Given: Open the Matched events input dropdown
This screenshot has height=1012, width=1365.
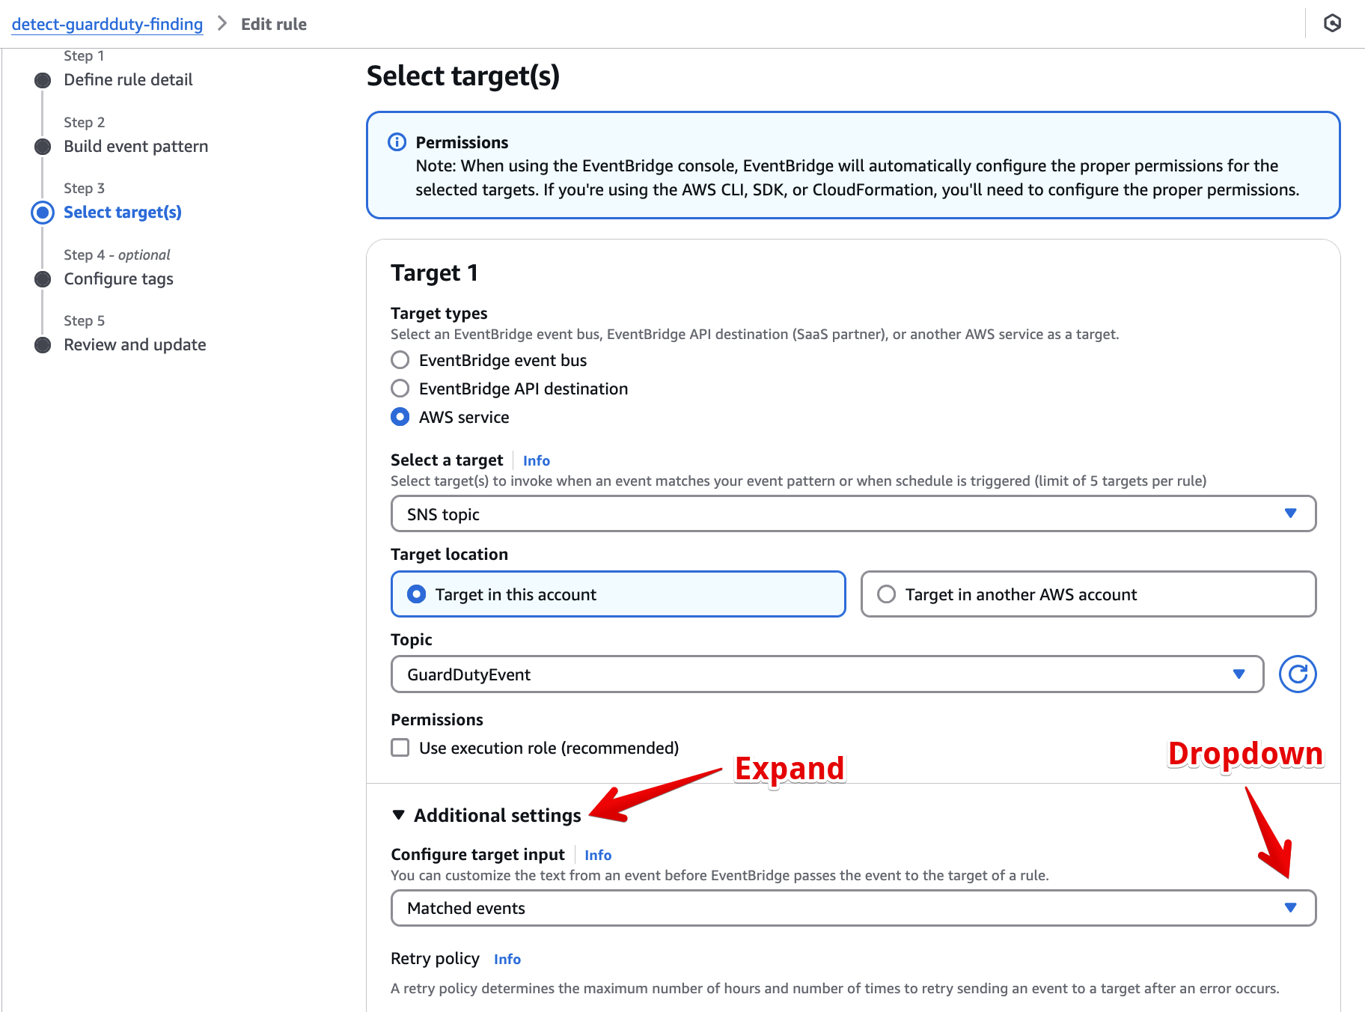Looking at the screenshot, I should [853, 908].
